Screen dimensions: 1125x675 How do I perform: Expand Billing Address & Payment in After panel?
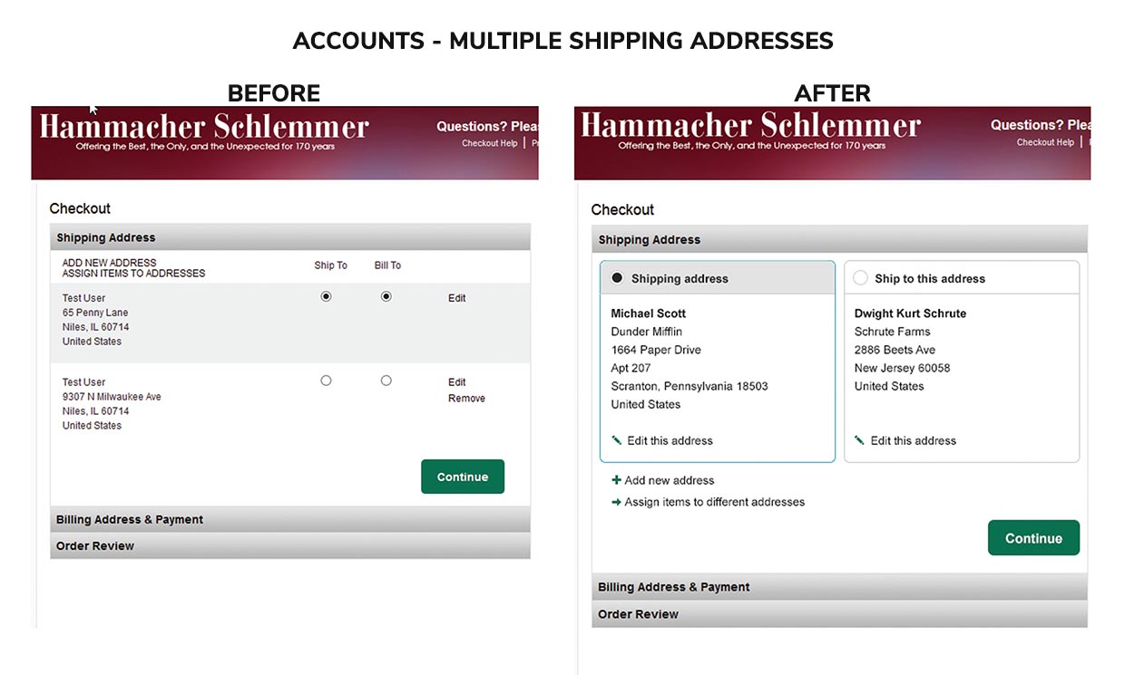pyautogui.click(x=674, y=587)
